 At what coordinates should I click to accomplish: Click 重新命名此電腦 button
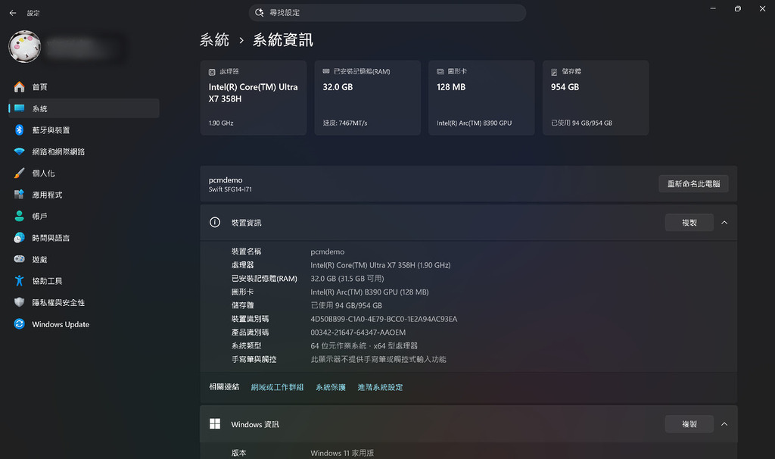[693, 183]
